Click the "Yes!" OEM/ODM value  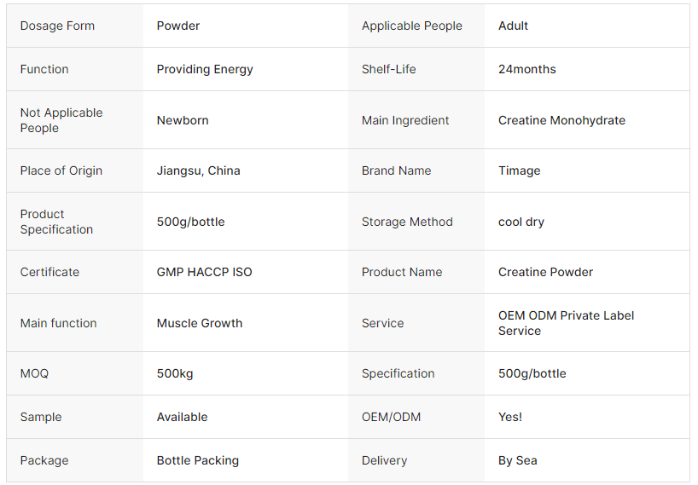[x=510, y=417]
